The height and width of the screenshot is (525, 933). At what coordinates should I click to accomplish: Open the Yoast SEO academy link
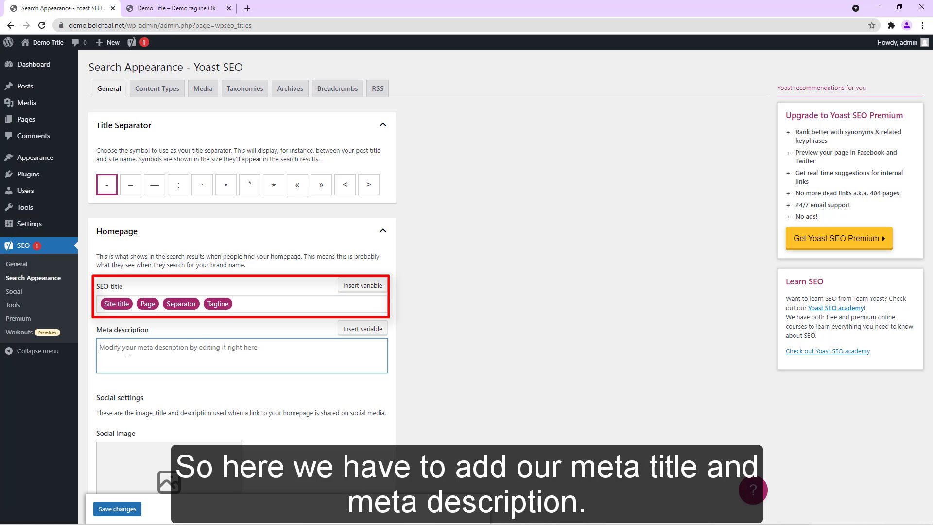[x=836, y=308]
